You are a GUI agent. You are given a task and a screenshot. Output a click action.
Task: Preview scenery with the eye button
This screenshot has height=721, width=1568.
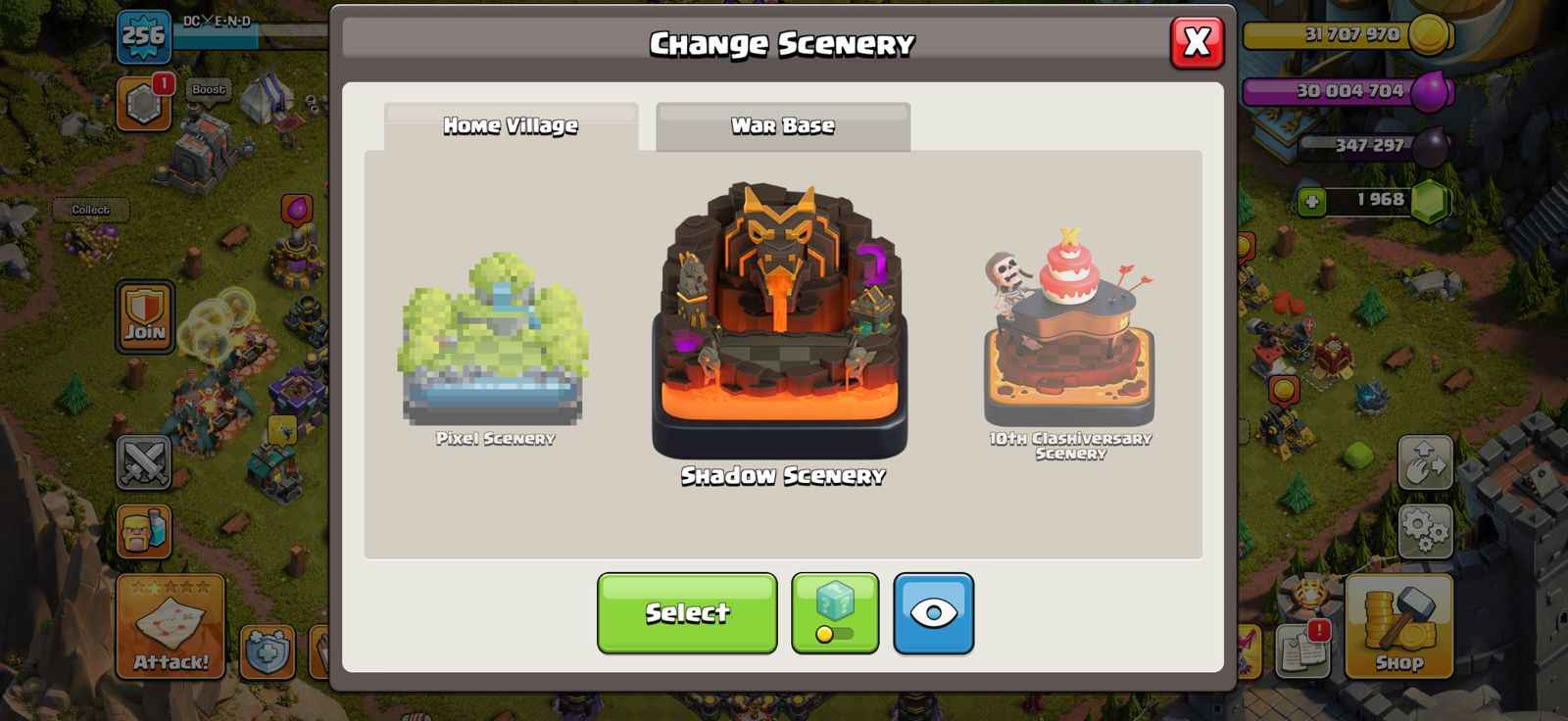pos(933,613)
